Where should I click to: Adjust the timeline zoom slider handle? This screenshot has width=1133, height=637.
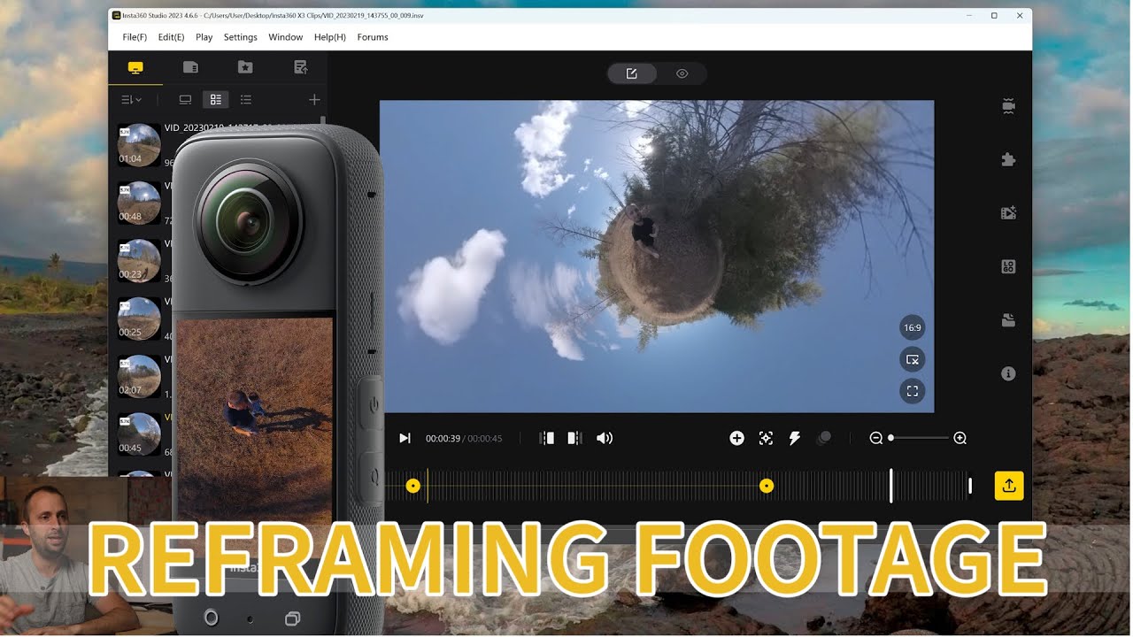891,438
